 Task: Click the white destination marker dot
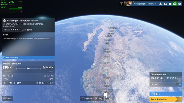pos(105,94)
